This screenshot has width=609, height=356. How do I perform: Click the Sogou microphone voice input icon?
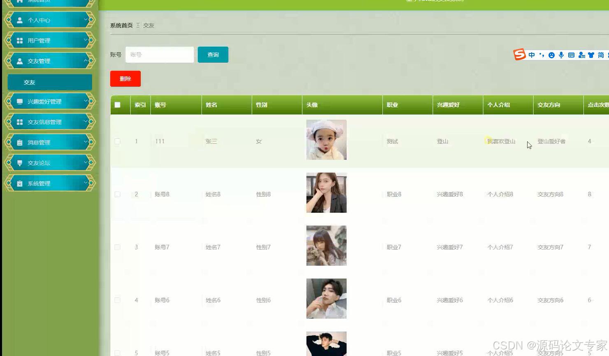coord(561,55)
